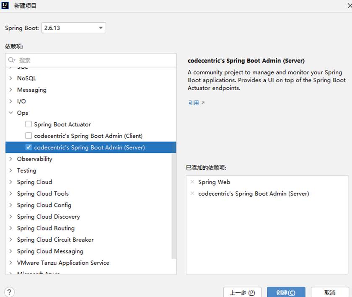Click the 创建(C) create button

coord(286,292)
